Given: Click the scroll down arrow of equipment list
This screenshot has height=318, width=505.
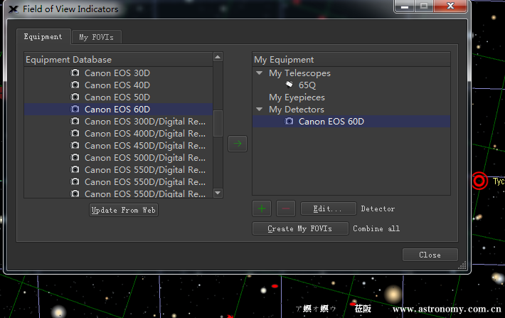Looking at the screenshot, I should click(218, 193).
